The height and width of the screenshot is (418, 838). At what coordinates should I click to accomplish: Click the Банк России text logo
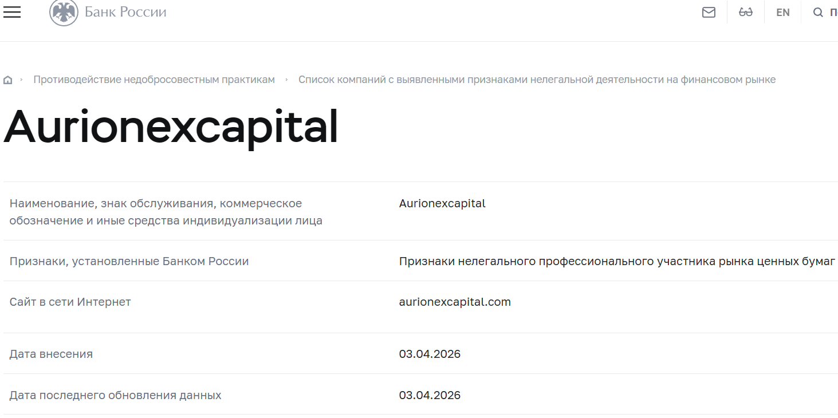coord(125,11)
